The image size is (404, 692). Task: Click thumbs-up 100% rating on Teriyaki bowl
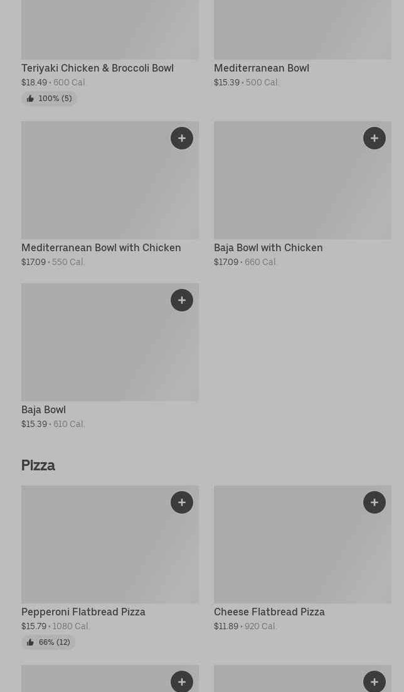pyautogui.click(x=49, y=99)
